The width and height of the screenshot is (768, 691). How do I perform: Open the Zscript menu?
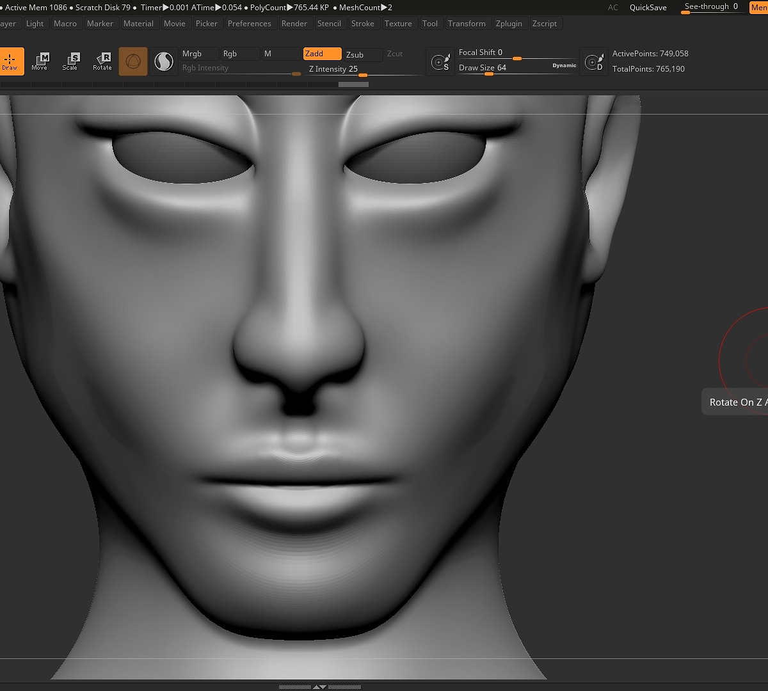(545, 24)
